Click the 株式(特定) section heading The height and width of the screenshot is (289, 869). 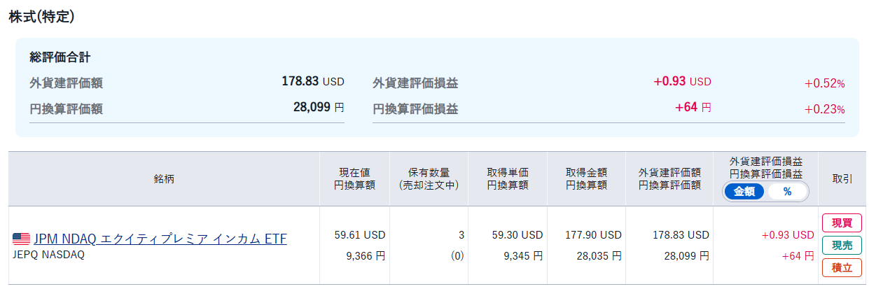coord(41,17)
